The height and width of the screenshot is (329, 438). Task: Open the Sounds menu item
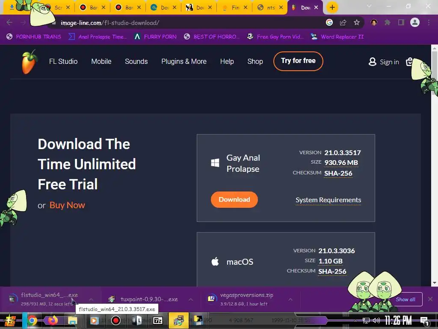pyautogui.click(x=136, y=61)
